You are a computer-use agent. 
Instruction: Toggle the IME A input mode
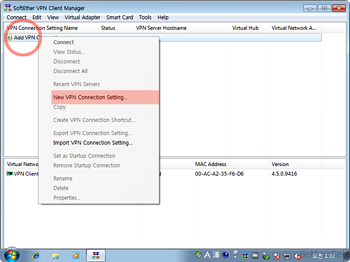pyautogui.click(x=207, y=254)
